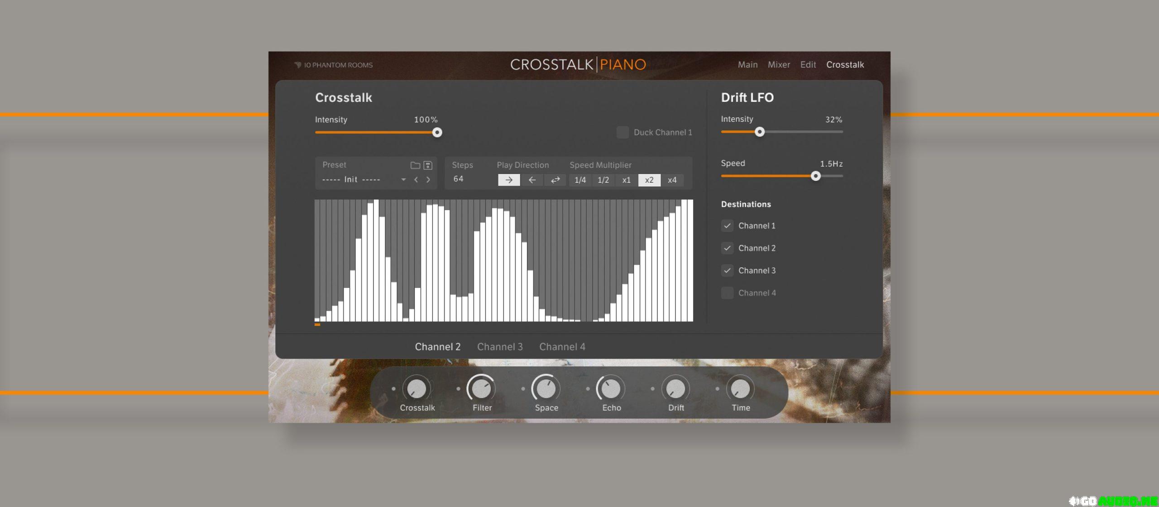Click the Space macro knob
1159x507 pixels.
[546, 388]
